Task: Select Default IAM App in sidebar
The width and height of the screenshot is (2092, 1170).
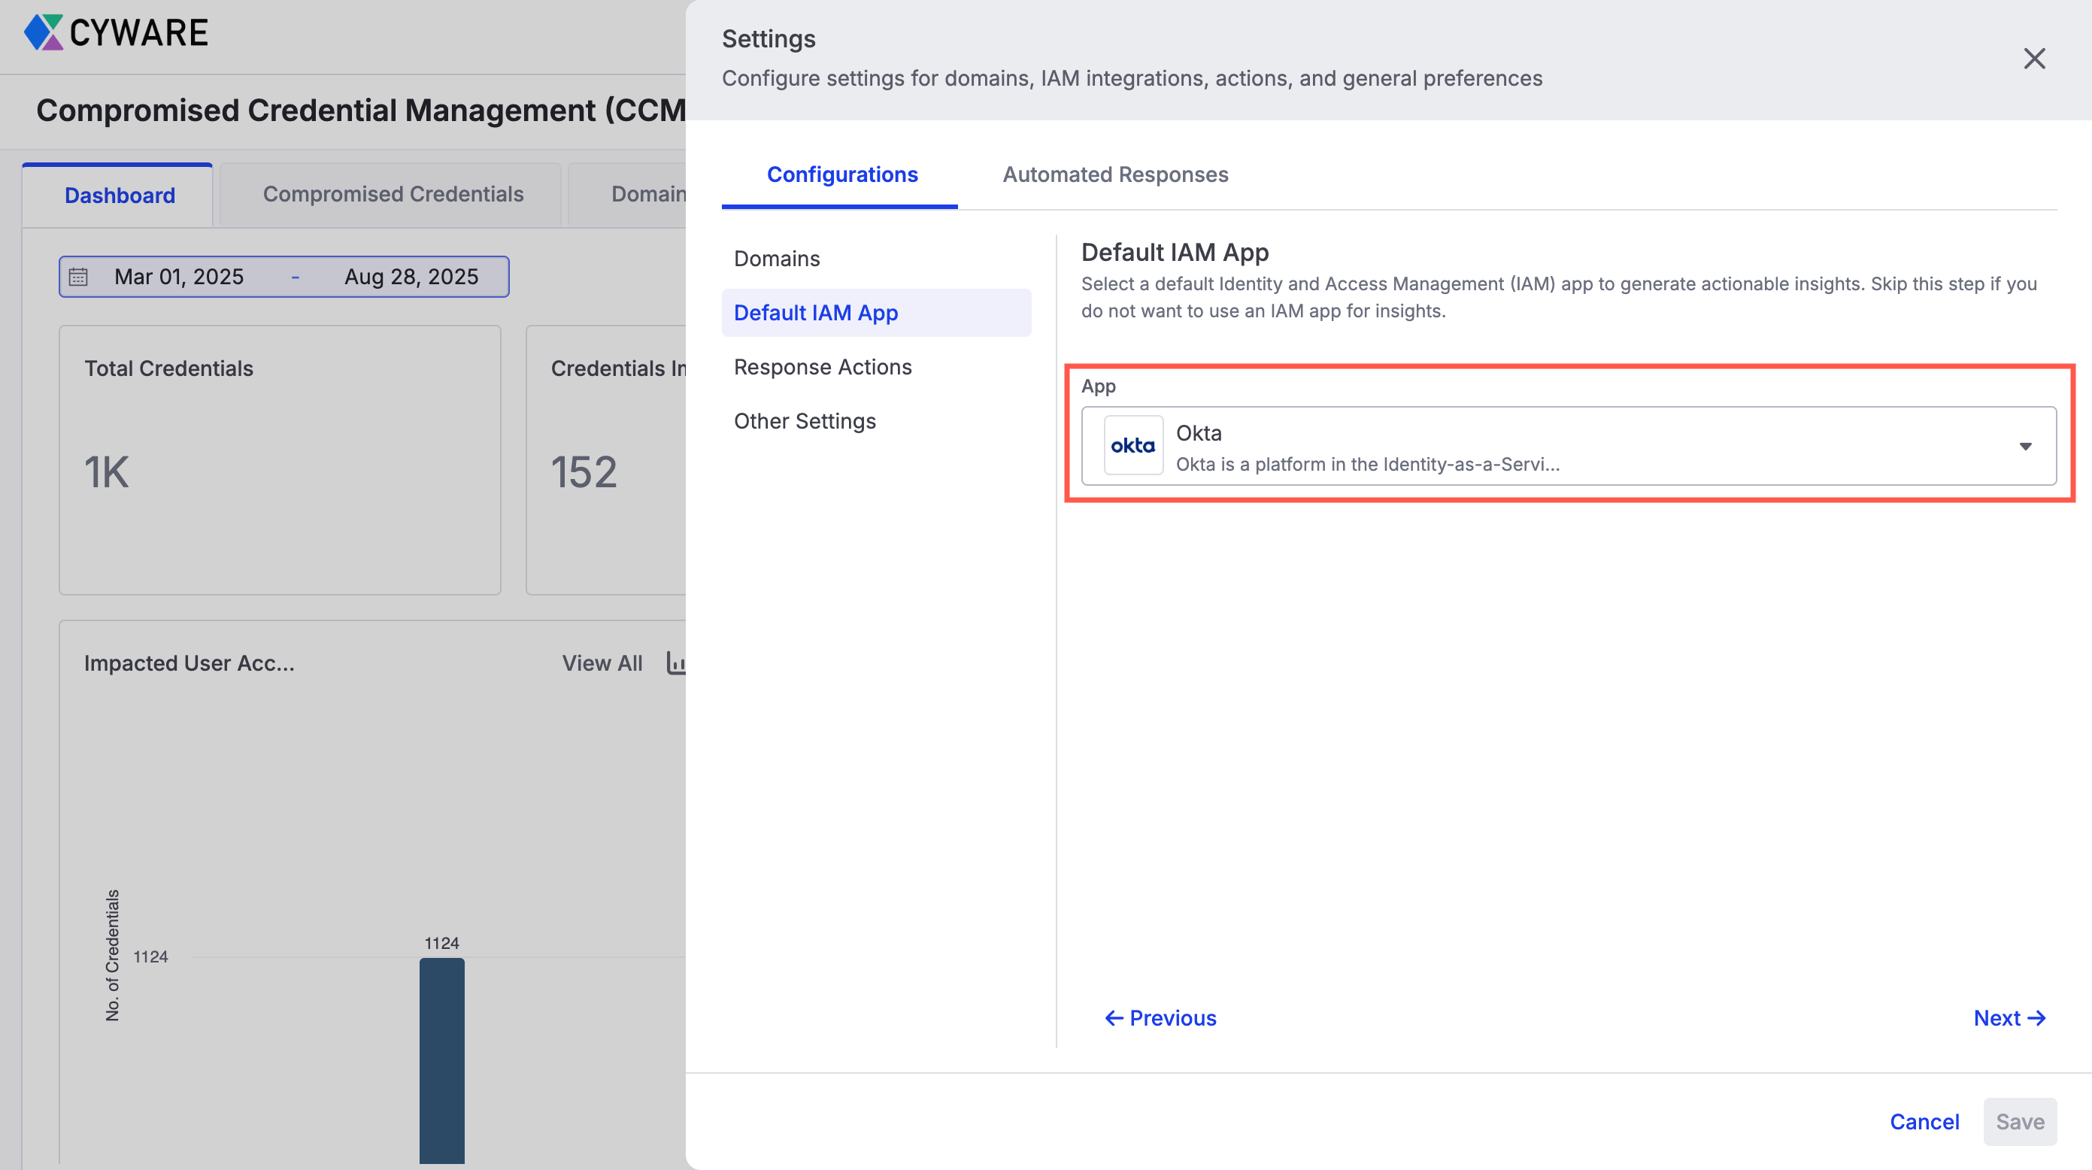Action: [815, 313]
